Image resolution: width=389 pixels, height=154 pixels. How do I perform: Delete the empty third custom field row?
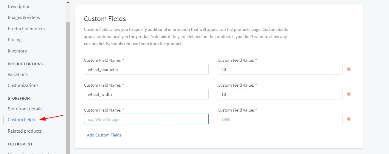[x=348, y=119]
